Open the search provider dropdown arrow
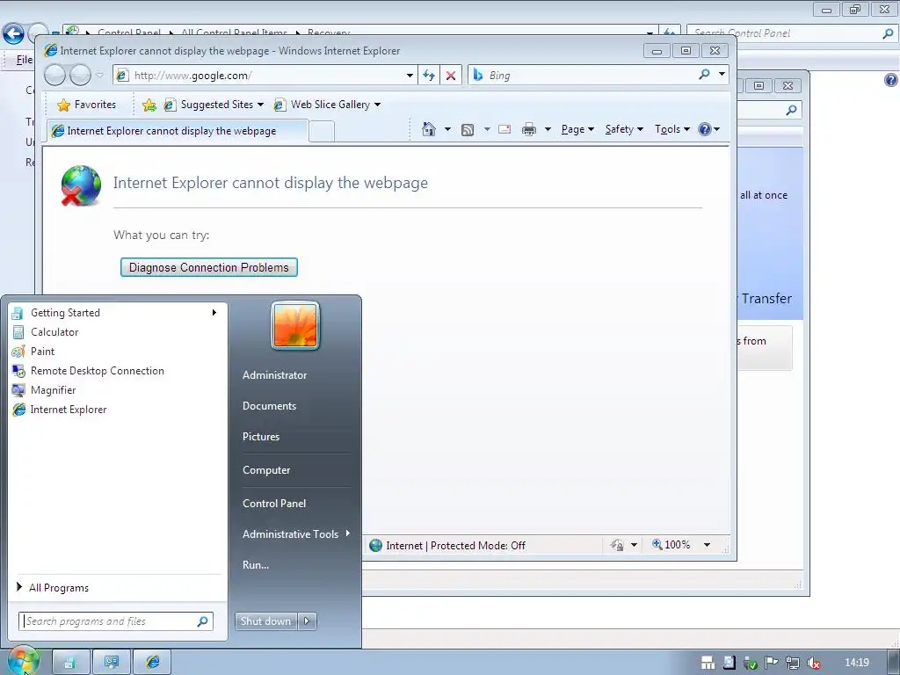Screen dimensions: 900x675 coord(722,74)
